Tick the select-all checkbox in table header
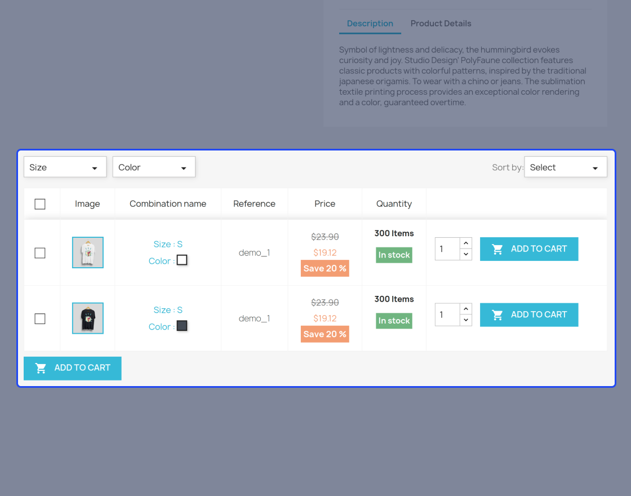Screen dimensions: 631x496 40,204
